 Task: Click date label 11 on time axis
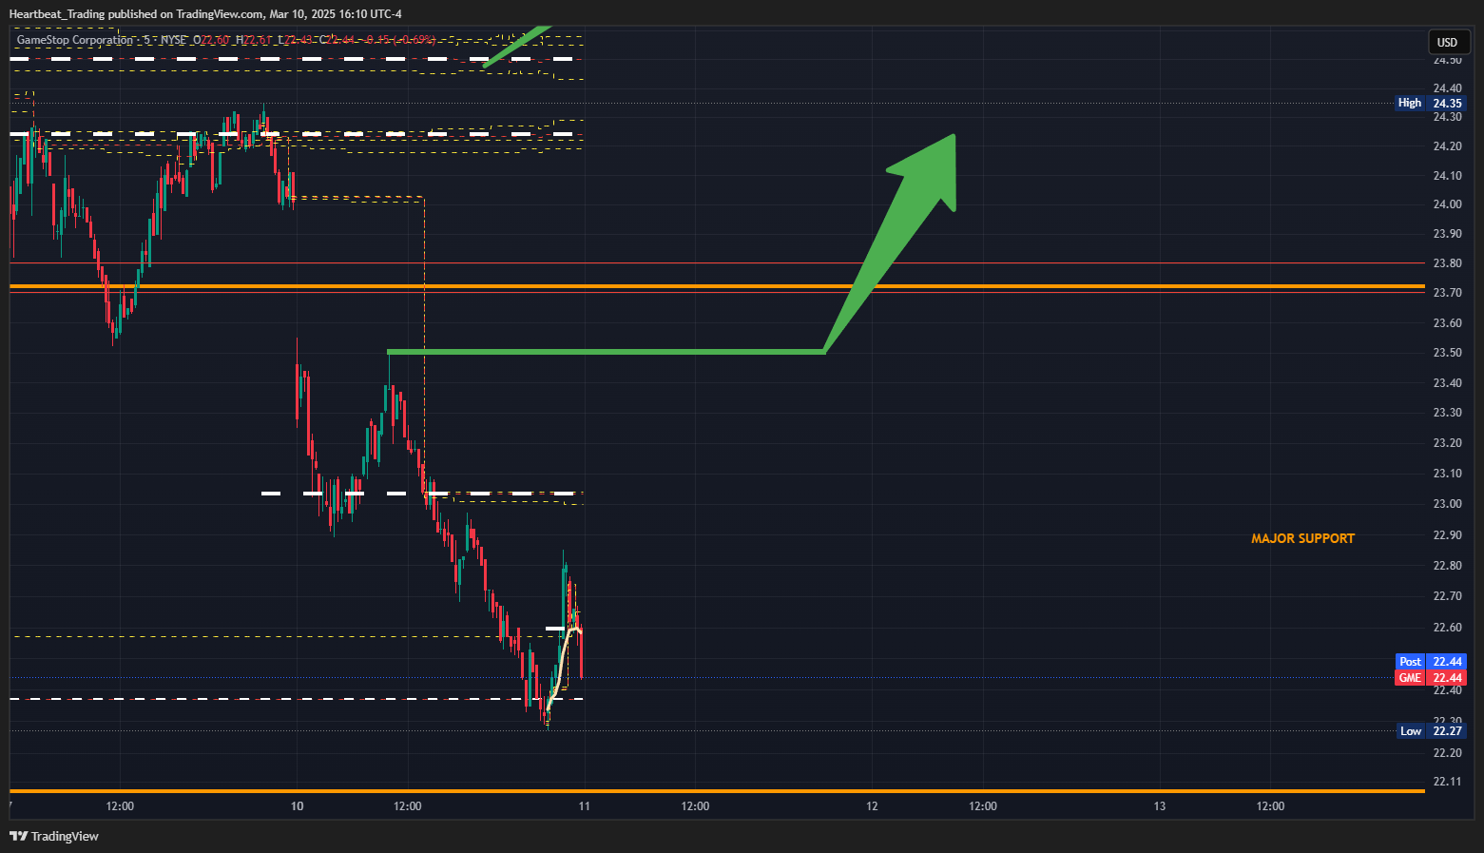click(x=584, y=806)
